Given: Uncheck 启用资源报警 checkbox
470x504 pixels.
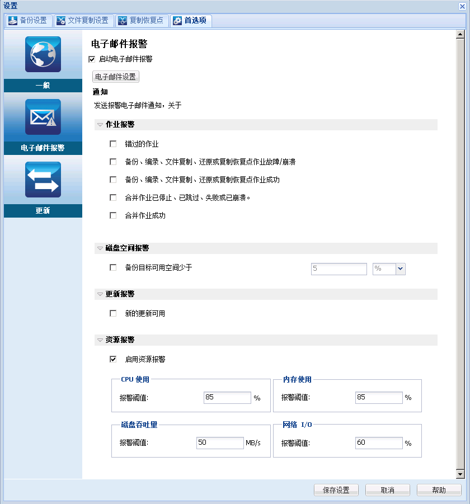Looking at the screenshot, I should click(x=113, y=359).
